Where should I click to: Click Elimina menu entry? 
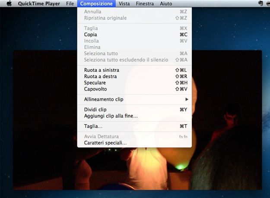(x=134, y=47)
